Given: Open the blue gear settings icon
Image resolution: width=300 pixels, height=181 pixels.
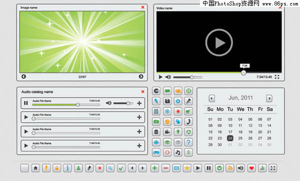Looking at the screenshot, I should [178, 101].
